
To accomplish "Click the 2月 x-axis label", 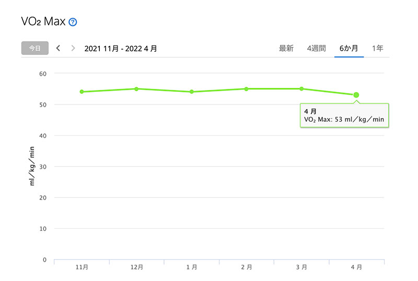I will 247,267.
